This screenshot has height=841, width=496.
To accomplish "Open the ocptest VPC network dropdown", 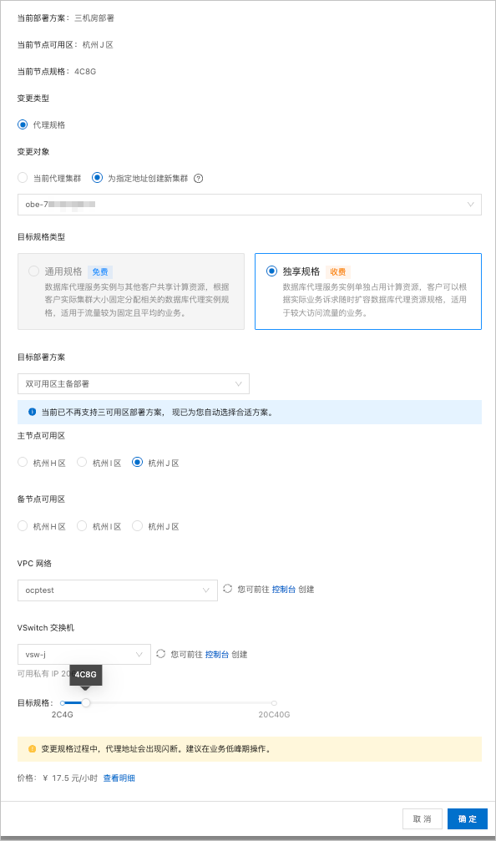I will click(x=118, y=590).
